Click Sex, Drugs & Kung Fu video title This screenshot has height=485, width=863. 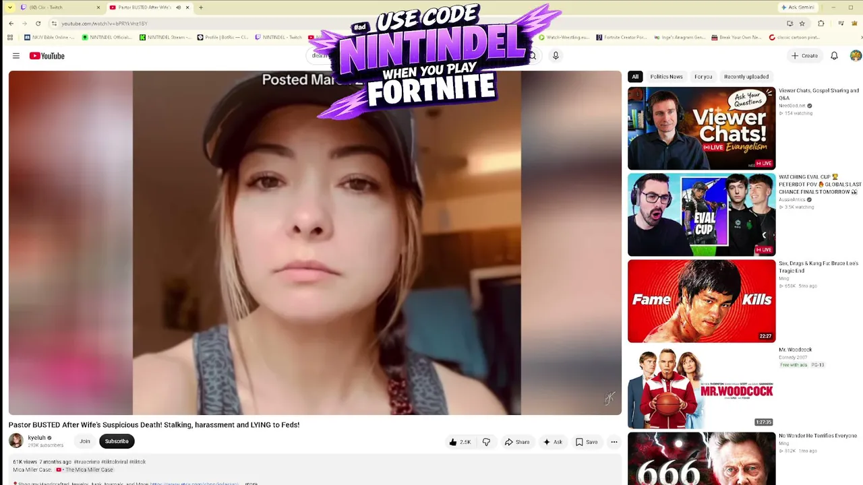tap(819, 267)
